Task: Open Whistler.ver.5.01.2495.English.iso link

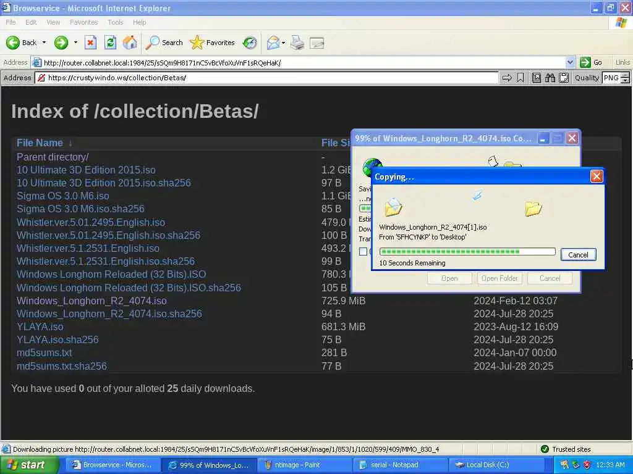Action: 91,222
